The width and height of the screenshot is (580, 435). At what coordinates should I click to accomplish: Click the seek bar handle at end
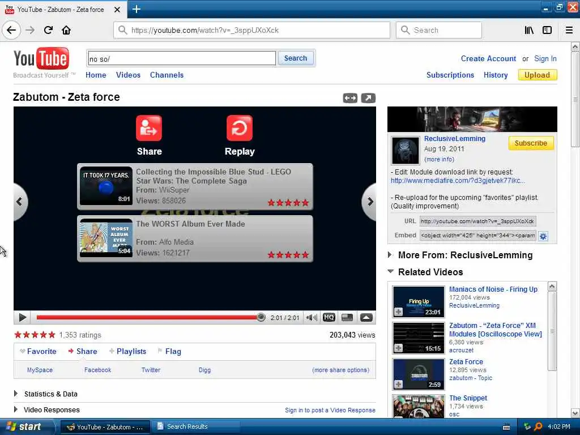click(x=261, y=317)
